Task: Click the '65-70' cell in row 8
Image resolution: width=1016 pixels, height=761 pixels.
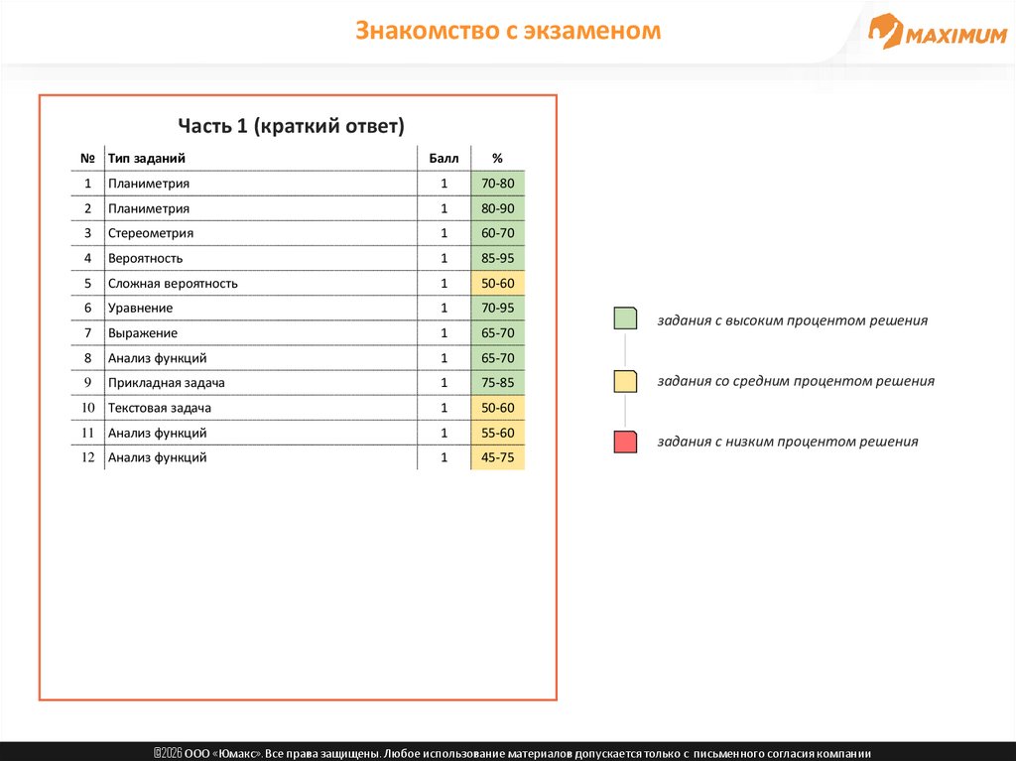Action: pyautogui.click(x=498, y=358)
